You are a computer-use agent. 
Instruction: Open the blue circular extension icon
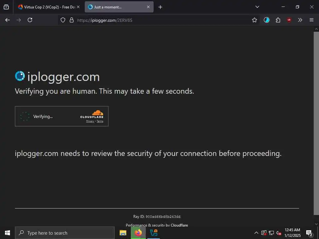tap(267, 20)
